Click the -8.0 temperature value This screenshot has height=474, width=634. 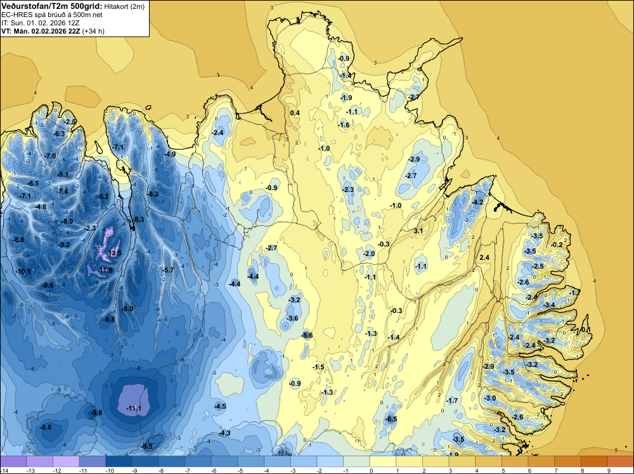pyautogui.click(x=67, y=221)
